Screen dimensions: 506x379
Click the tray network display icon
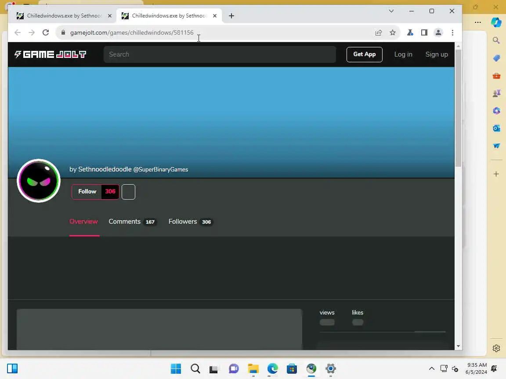pyautogui.click(x=444, y=368)
